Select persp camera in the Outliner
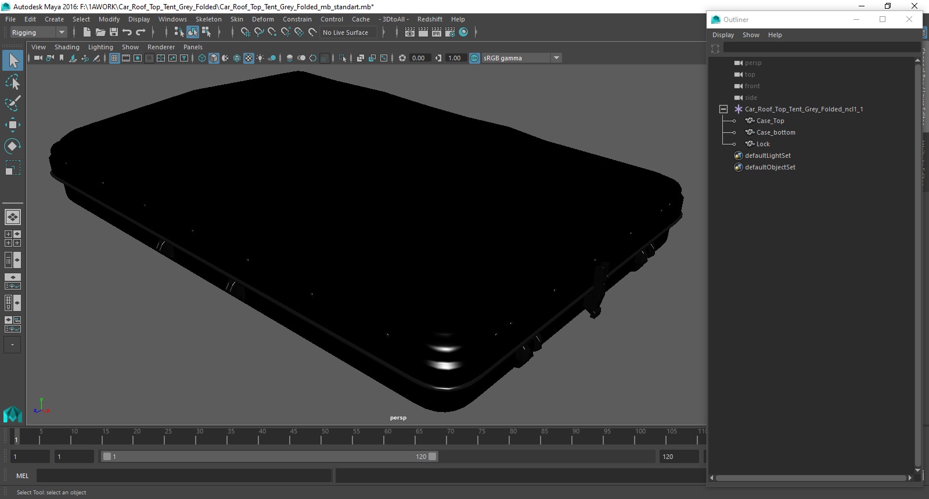 pos(753,63)
